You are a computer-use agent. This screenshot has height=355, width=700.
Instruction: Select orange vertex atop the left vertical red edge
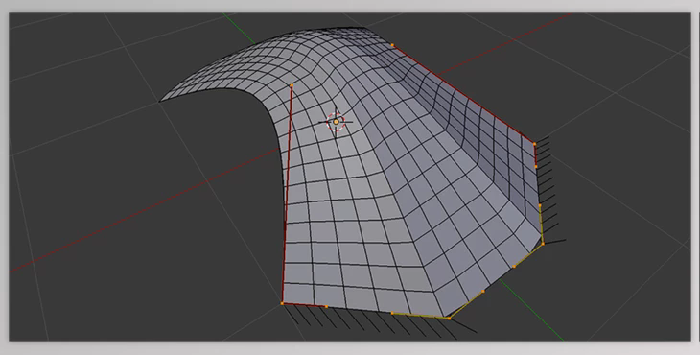click(x=292, y=85)
